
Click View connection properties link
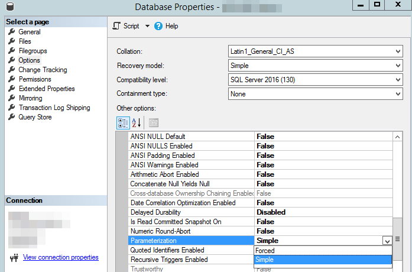click(x=60, y=257)
